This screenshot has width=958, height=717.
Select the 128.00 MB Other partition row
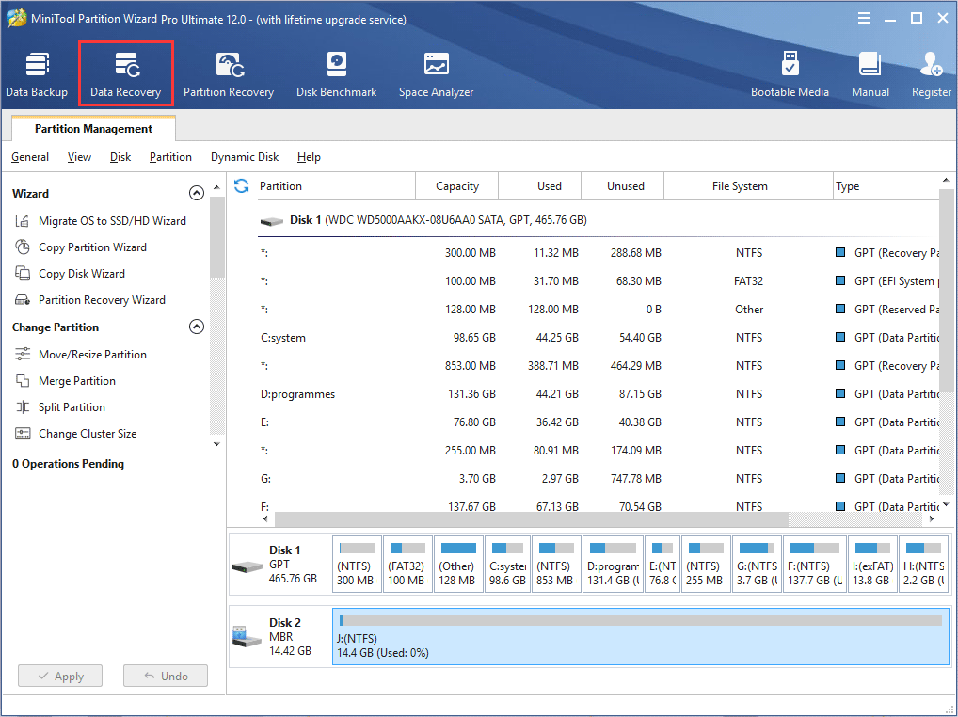[599, 309]
